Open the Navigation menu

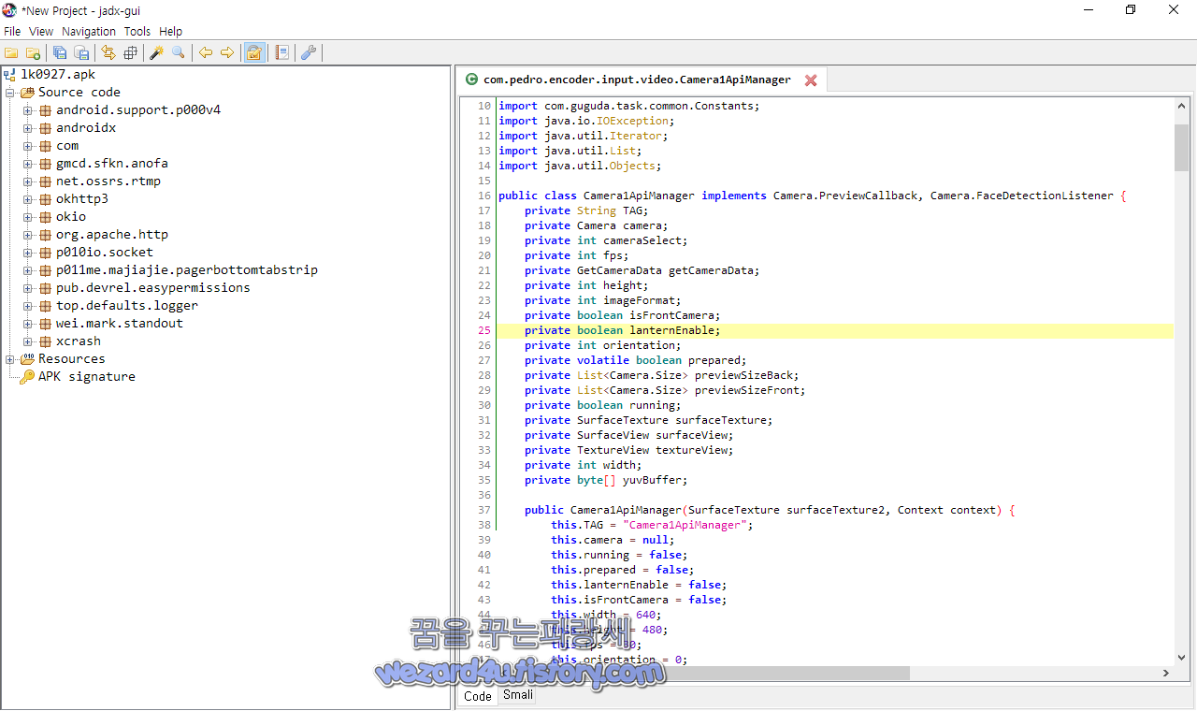point(88,31)
